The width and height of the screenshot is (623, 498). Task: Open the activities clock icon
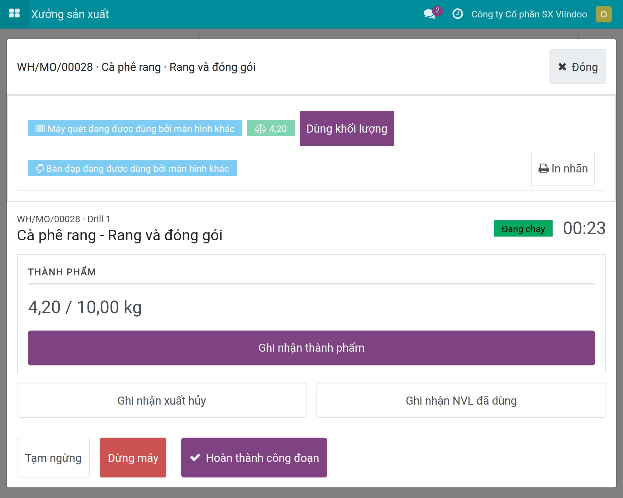458,14
